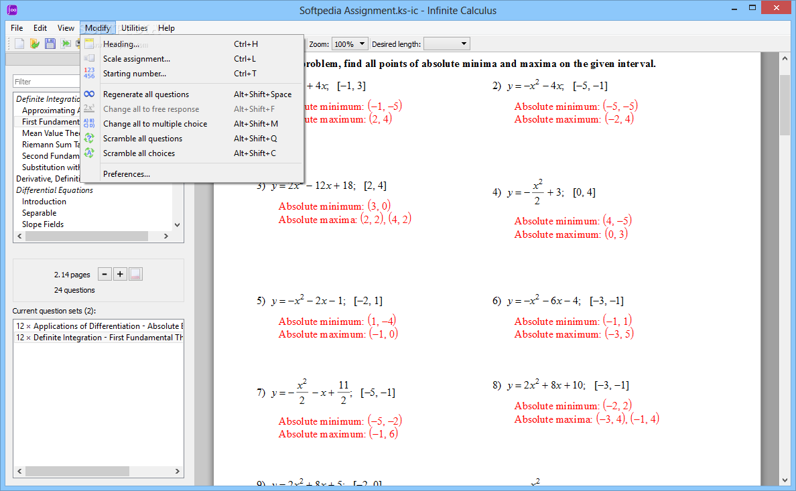The width and height of the screenshot is (796, 491).
Task: Select Riemann Sum topic in list
Action: click(x=50, y=144)
